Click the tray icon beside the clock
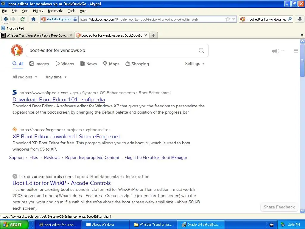 coord(283,225)
